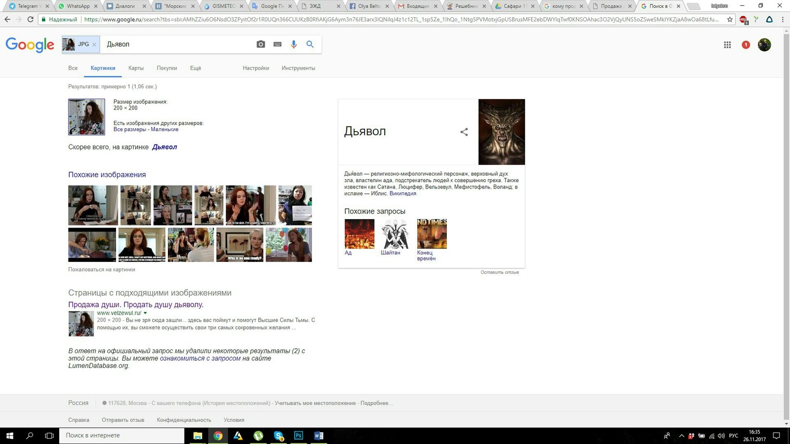Open the Карты search tab
Image resolution: width=790 pixels, height=444 pixels.
click(136, 68)
